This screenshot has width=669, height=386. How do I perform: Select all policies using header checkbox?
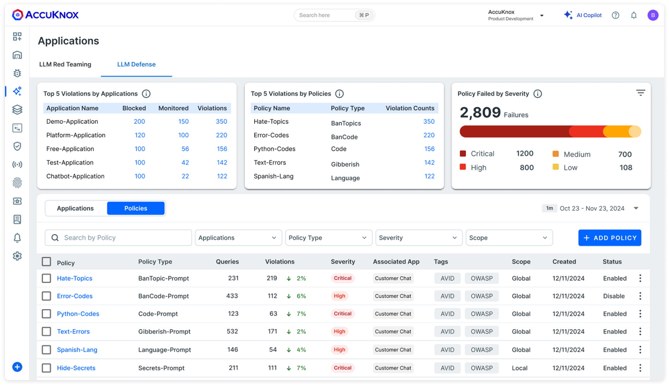[x=46, y=262]
